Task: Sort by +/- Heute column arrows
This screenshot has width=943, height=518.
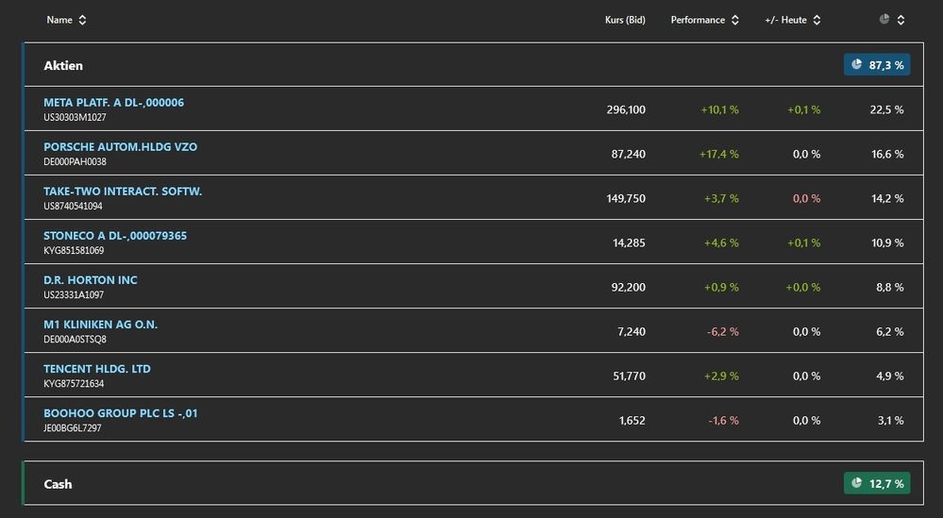Action: [817, 20]
